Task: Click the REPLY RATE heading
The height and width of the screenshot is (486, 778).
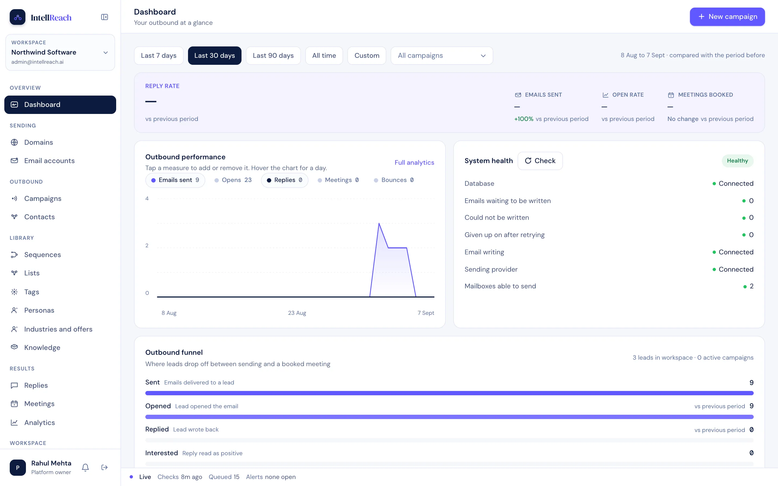Action: (x=162, y=86)
